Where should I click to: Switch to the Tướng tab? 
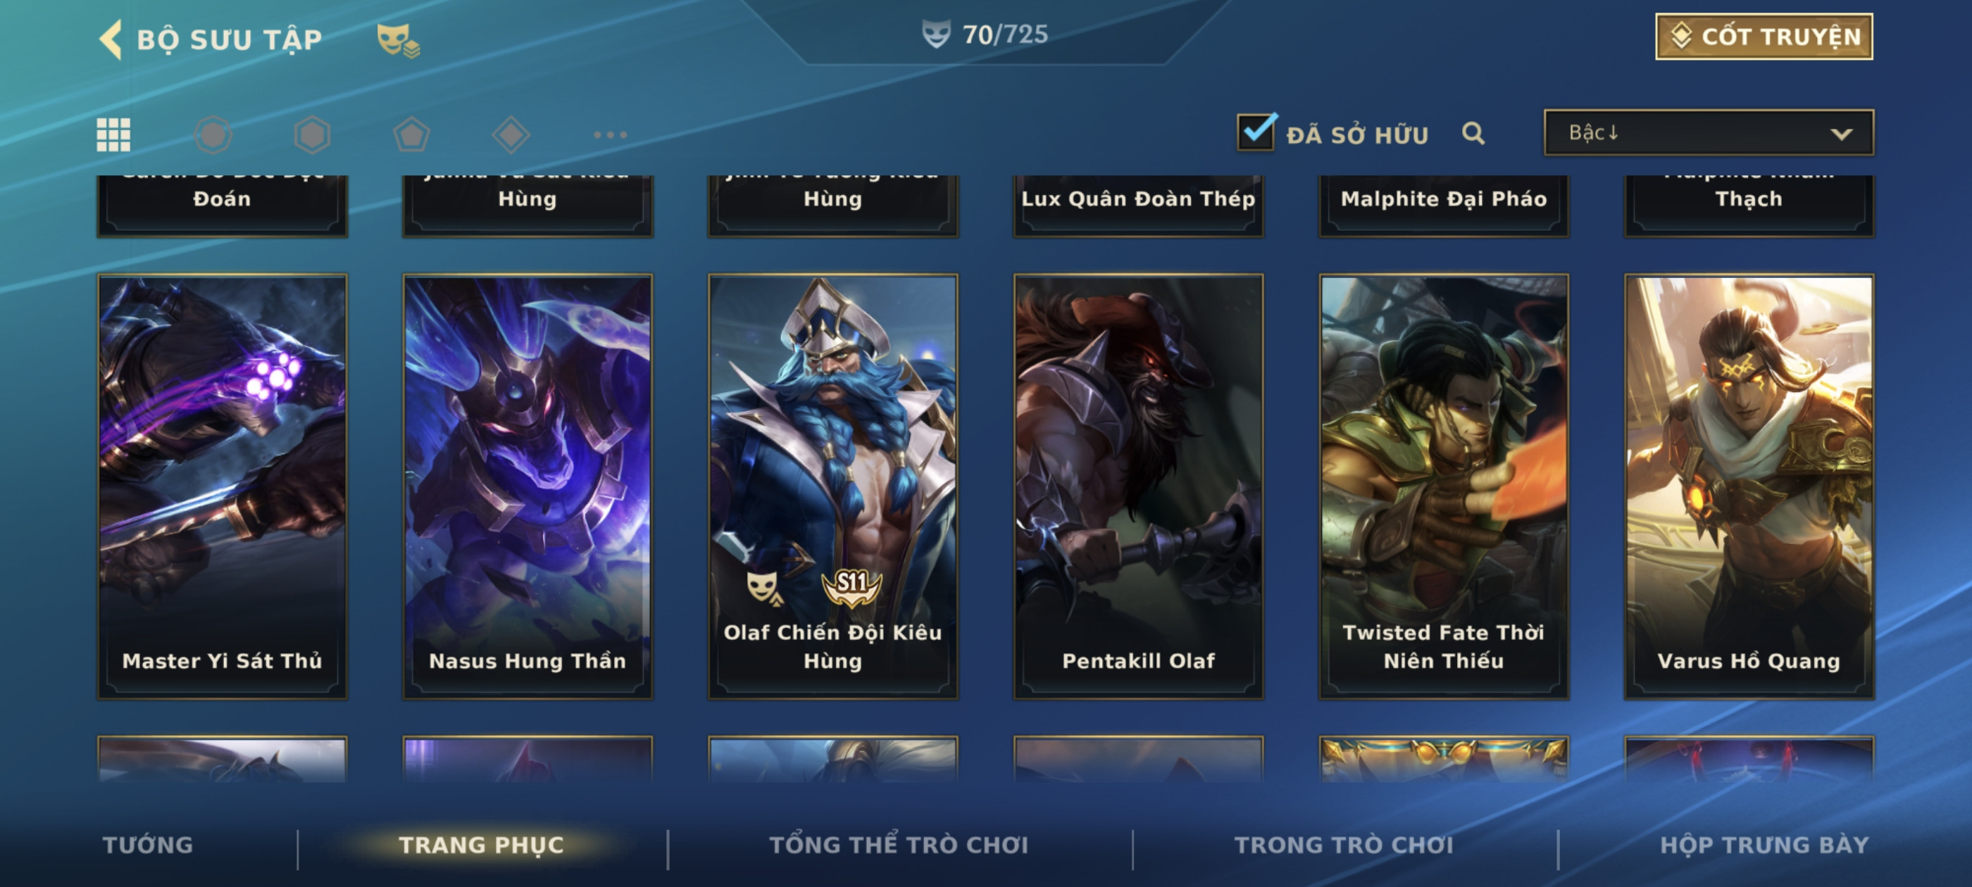[x=148, y=844]
